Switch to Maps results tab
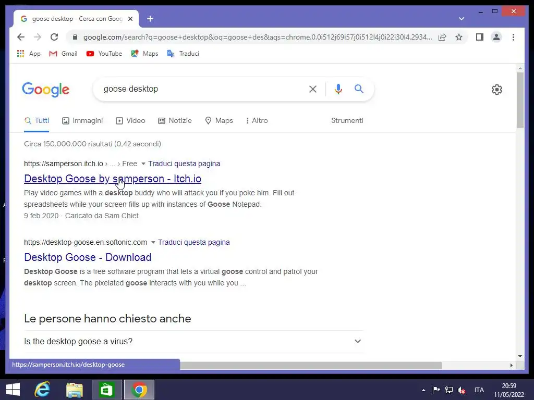Screen dimensions: 534x400 [219, 121]
